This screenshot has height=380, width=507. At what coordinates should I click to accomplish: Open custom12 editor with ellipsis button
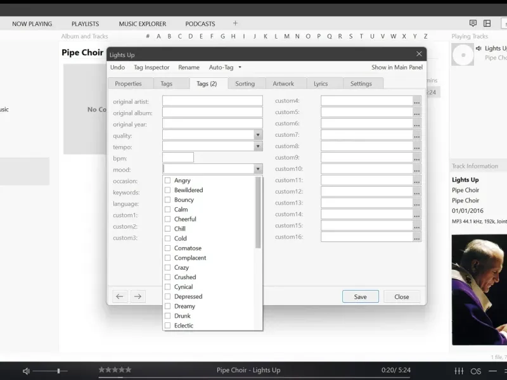pyautogui.click(x=417, y=192)
